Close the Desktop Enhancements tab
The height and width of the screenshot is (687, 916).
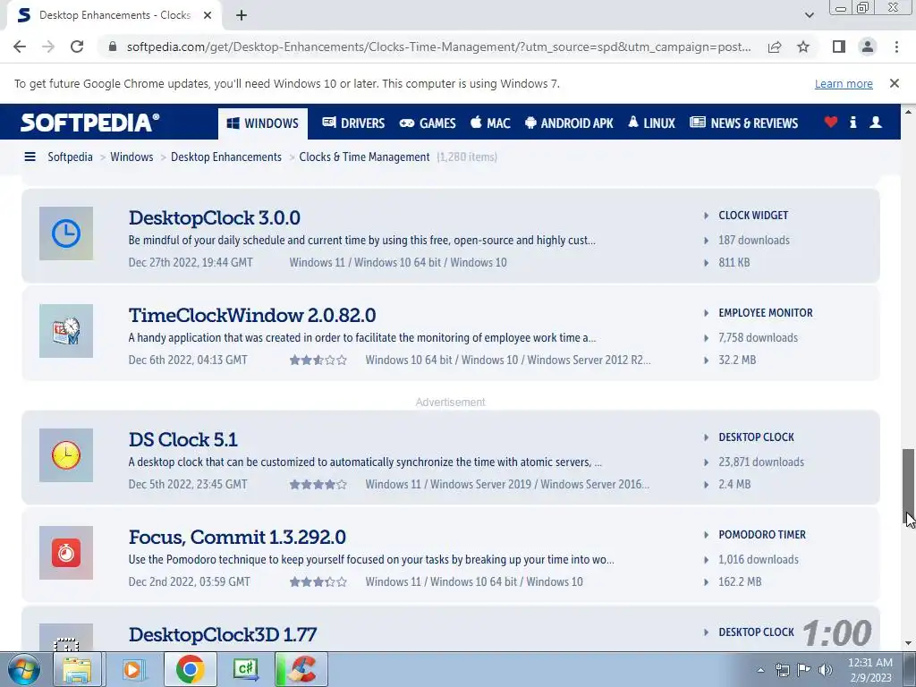tap(208, 15)
